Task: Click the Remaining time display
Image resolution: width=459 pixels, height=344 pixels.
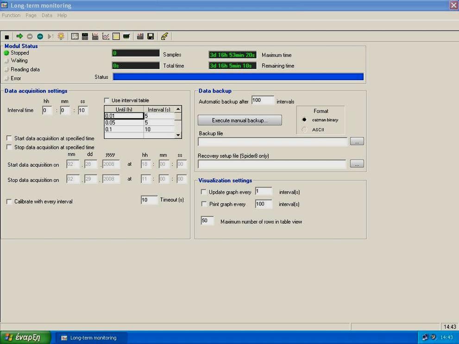Action: pos(233,66)
